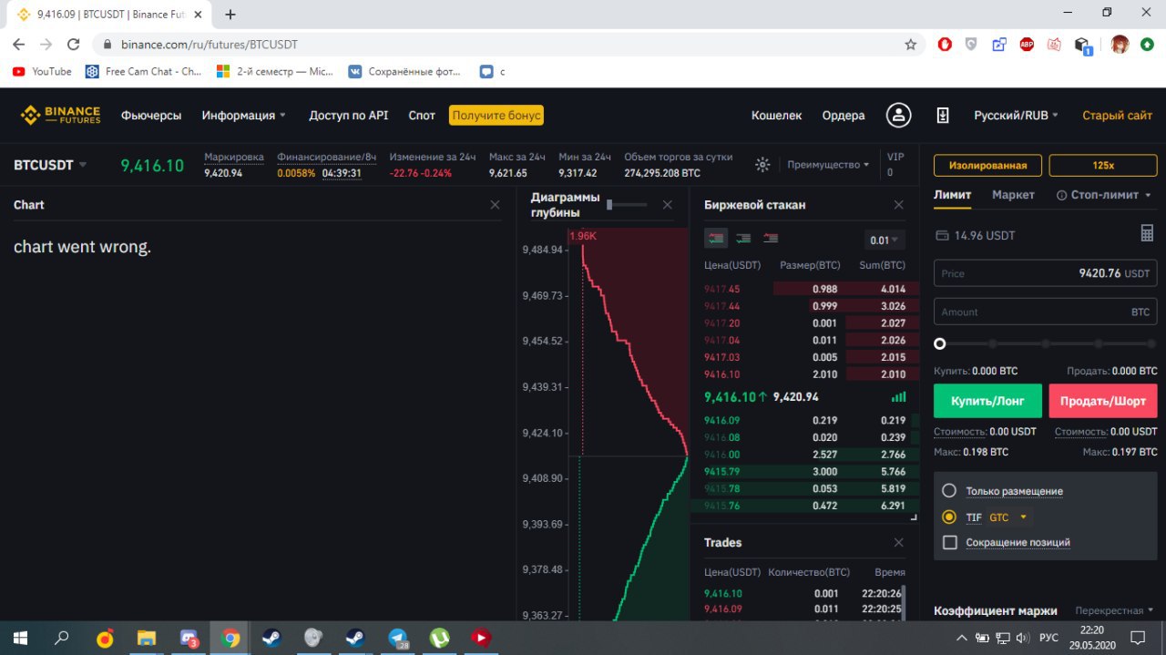Click the Amount input field
This screenshot has height=655, width=1166.
click(1045, 312)
